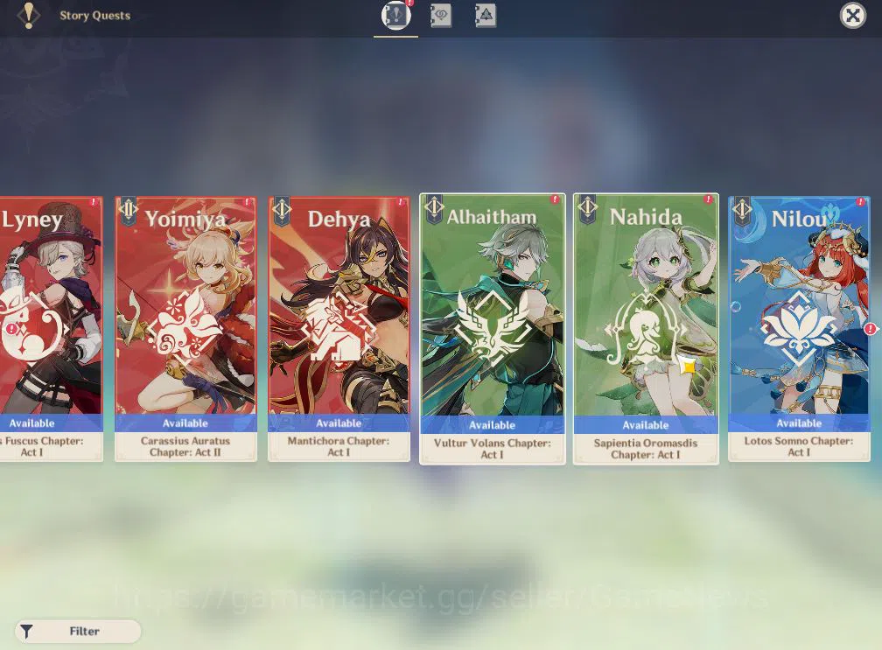Viewport: 882px width, 650px height.
Task: Click the Mantichora emblem on Dehya's card
Action: click(339, 326)
